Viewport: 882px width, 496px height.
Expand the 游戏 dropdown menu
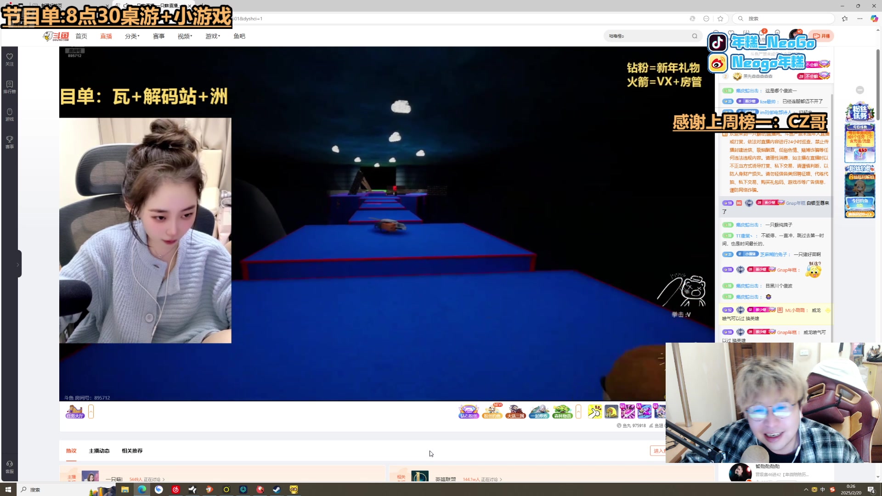coord(212,36)
